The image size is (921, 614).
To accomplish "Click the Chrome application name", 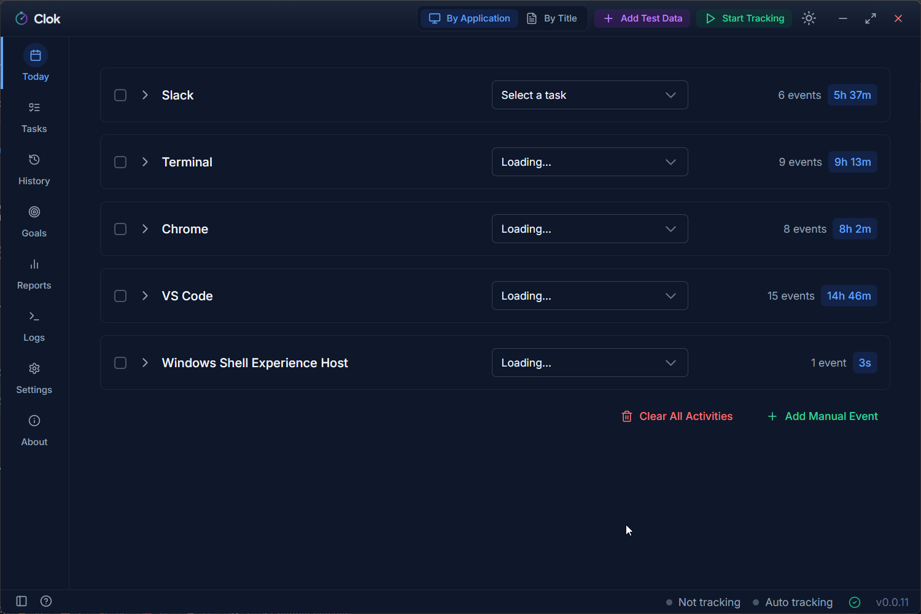I will (x=185, y=229).
